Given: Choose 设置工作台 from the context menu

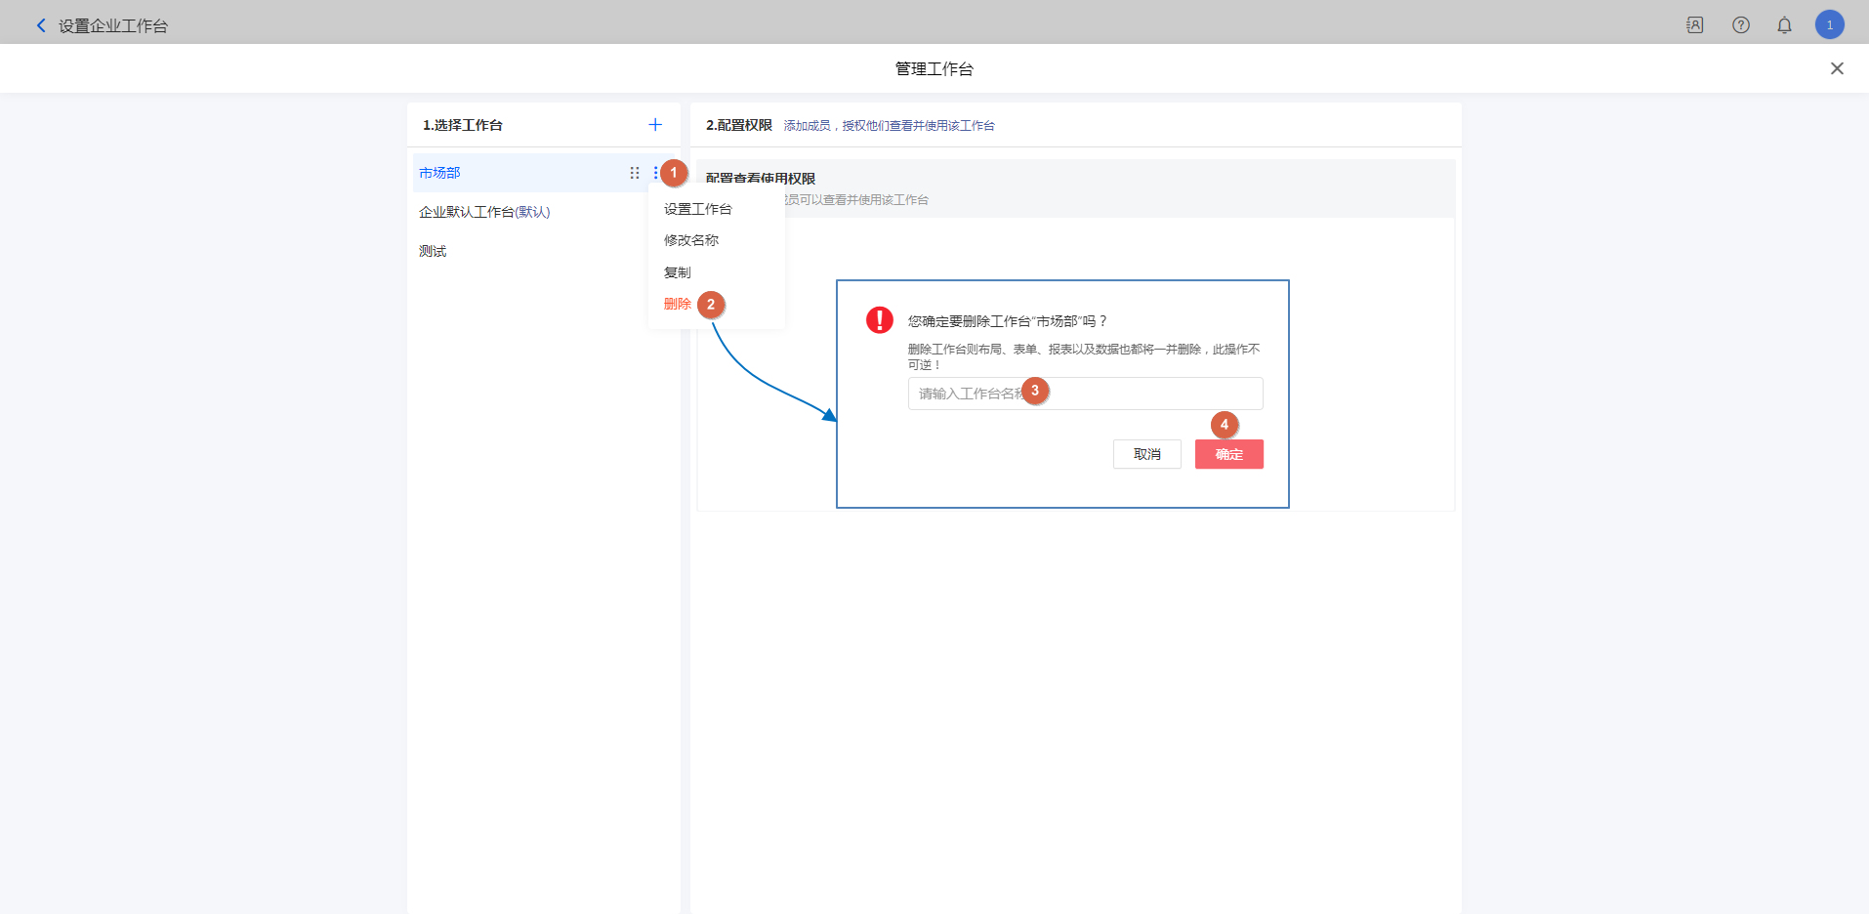Looking at the screenshot, I should pos(697,209).
